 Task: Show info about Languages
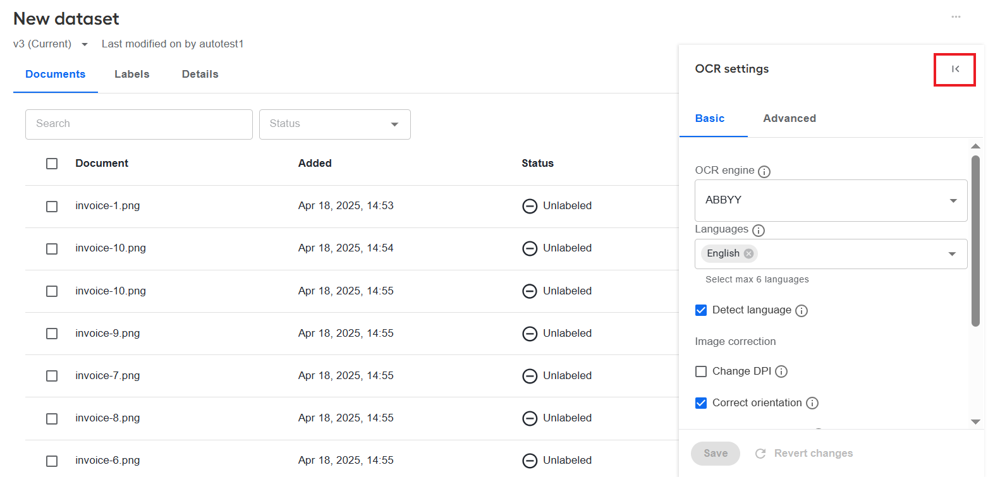click(759, 230)
